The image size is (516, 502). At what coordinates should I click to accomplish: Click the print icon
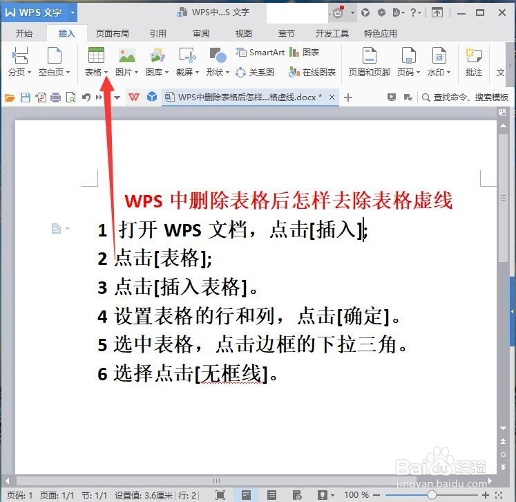tap(56, 97)
